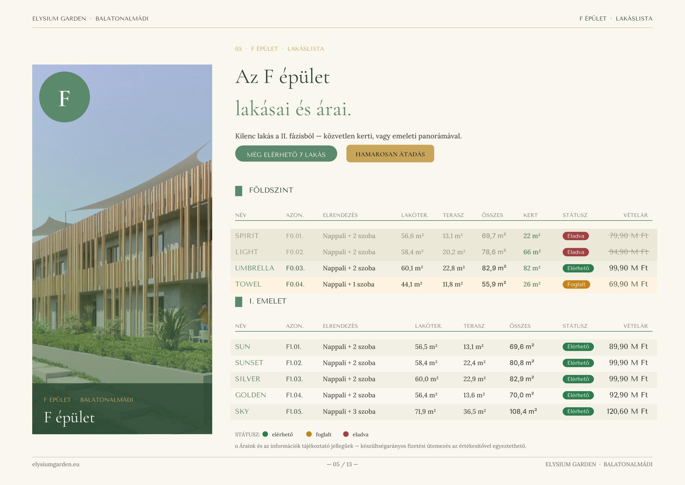This screenshot has width=685, height=485.
Task: Click the Elérhető badge in SKY row
Action: 578,411
